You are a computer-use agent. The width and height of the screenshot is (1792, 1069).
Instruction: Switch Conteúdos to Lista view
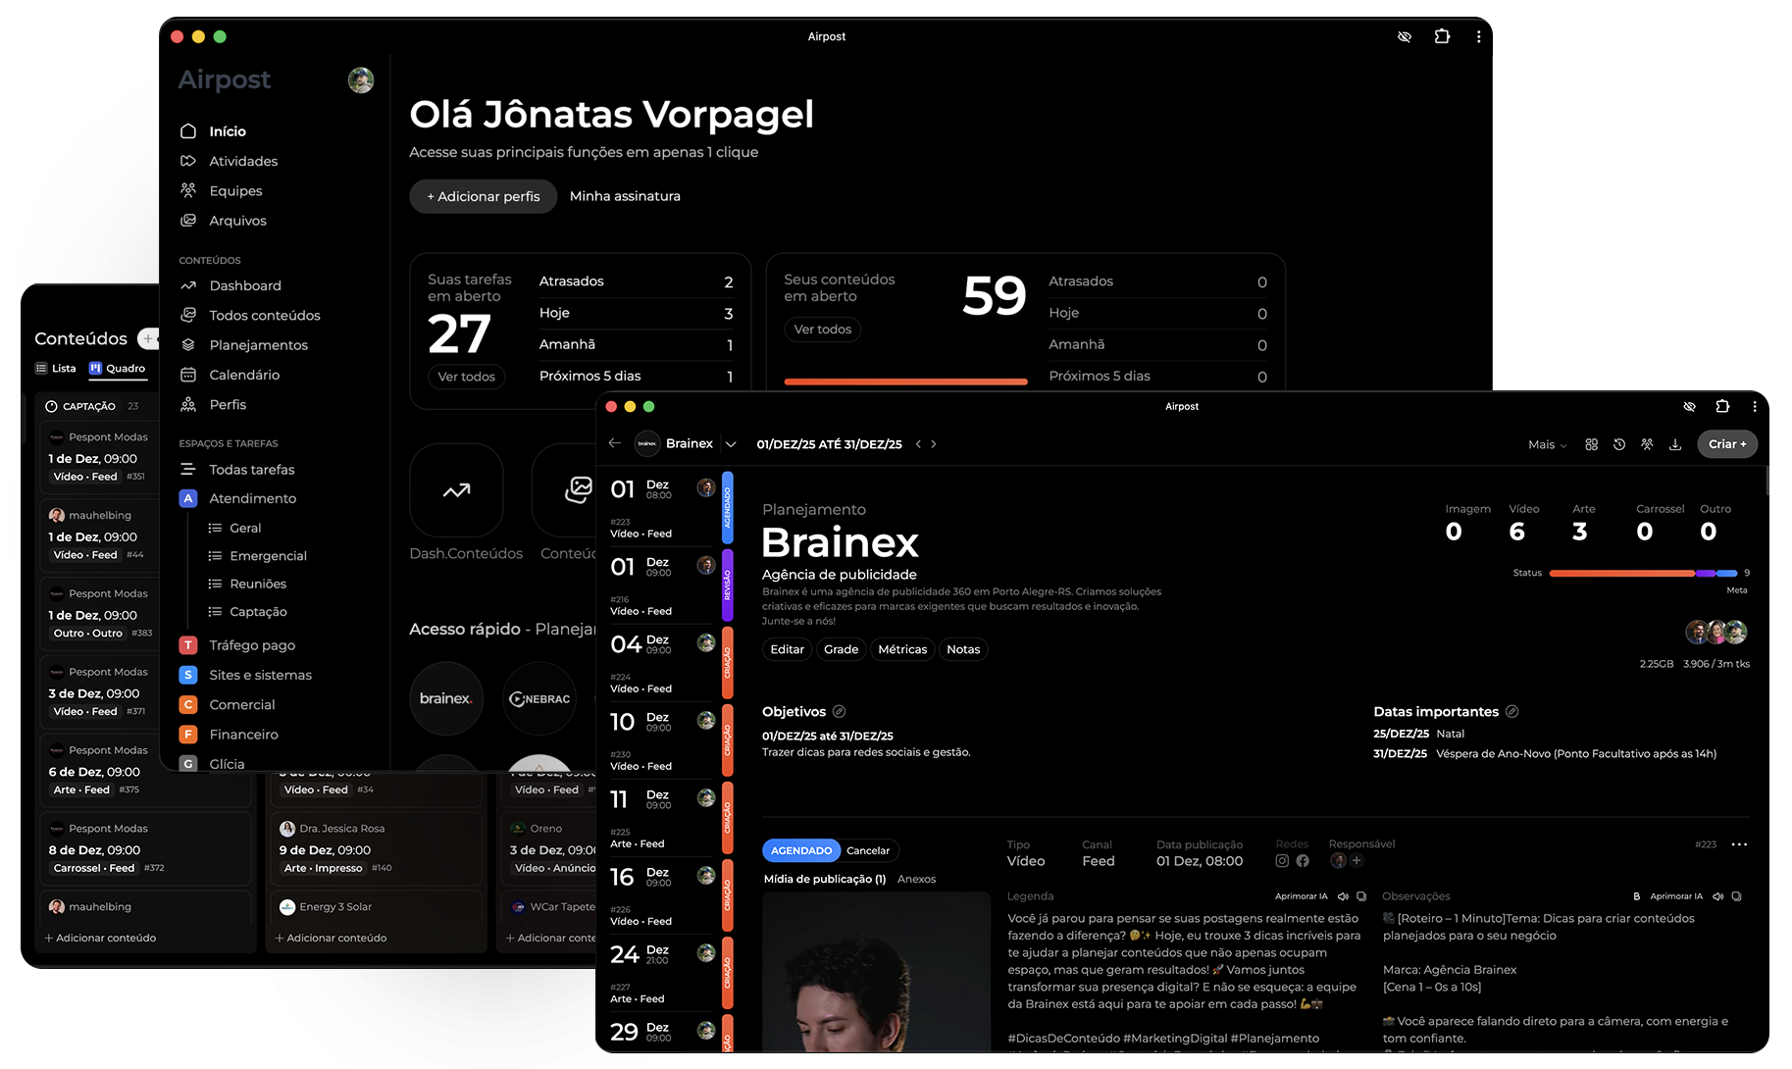[56, 369]
